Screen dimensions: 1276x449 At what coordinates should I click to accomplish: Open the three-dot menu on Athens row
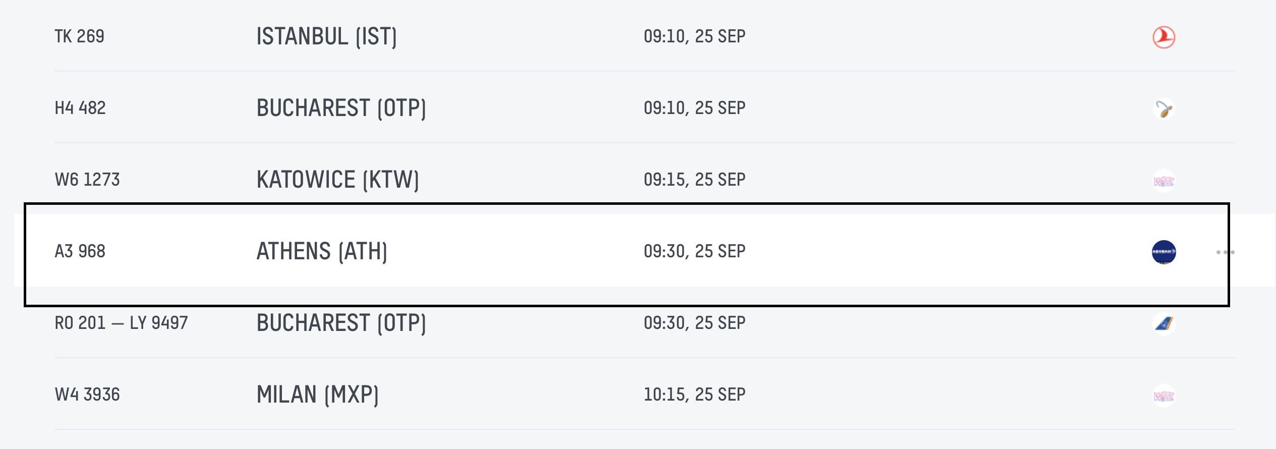pyautogui.click(x=1225, y=252)
